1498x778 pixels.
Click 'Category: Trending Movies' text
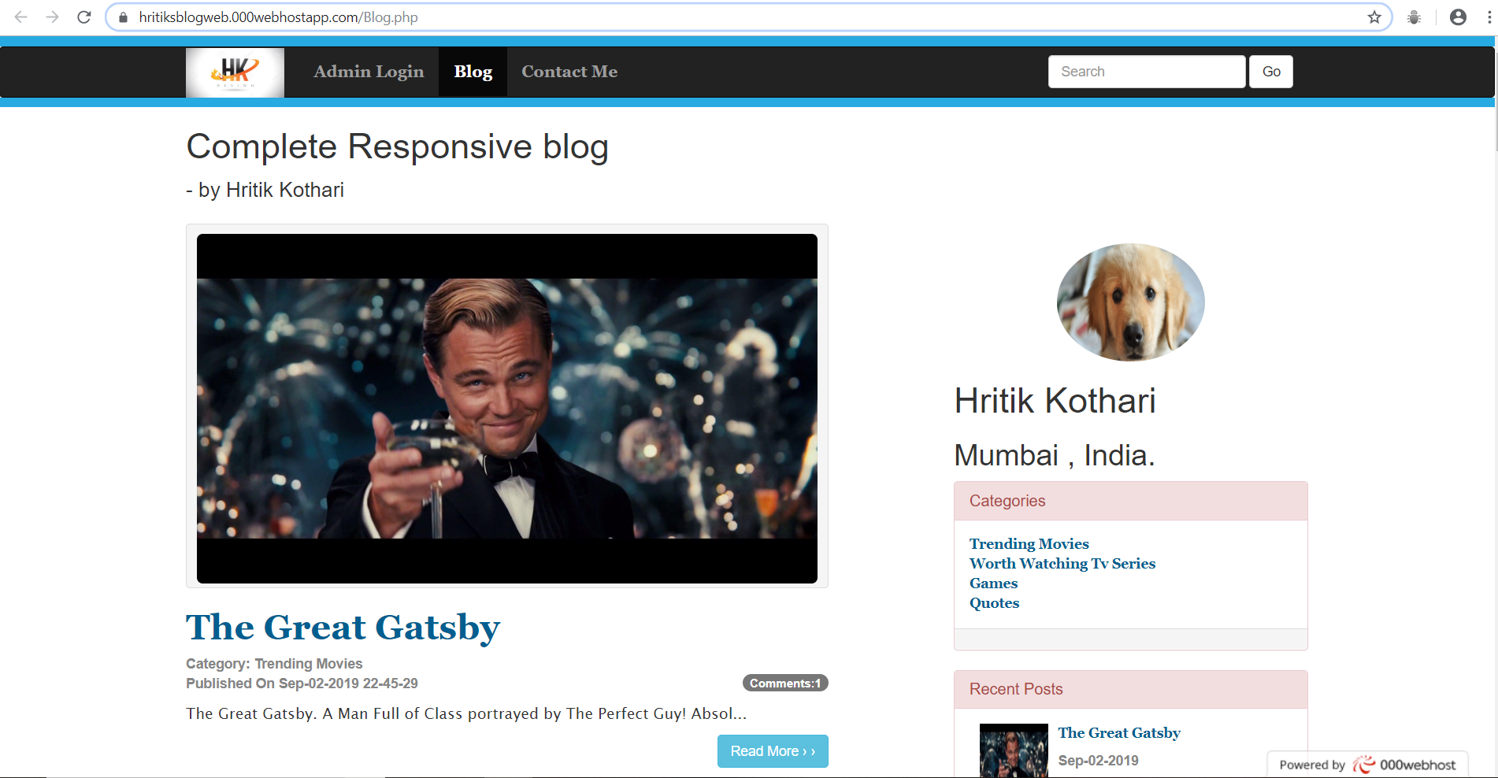[274, 664]
